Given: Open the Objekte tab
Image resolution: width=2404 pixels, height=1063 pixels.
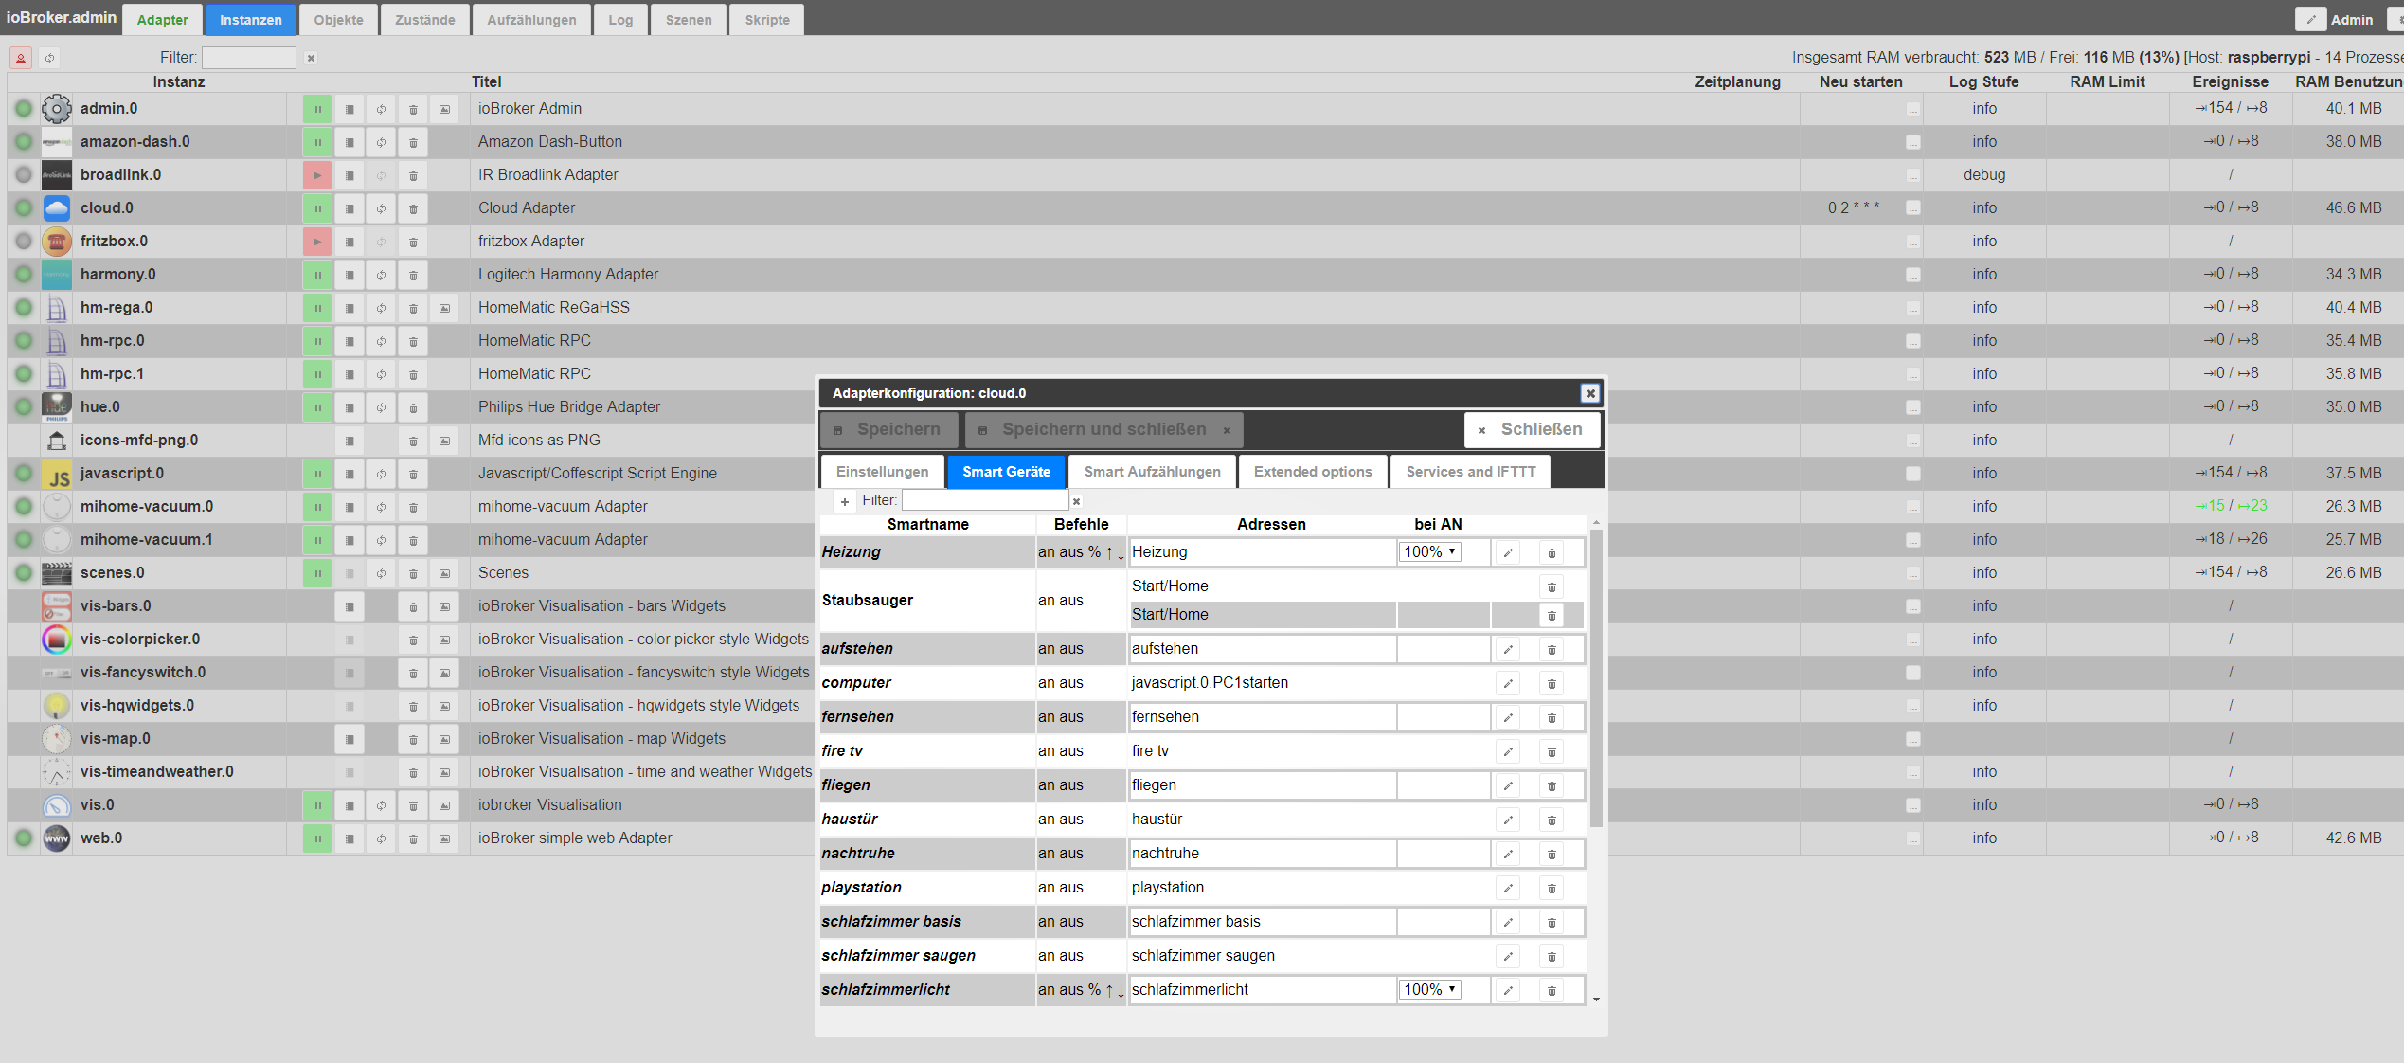Looking at the screenshot, I should [x=338, y=19].
